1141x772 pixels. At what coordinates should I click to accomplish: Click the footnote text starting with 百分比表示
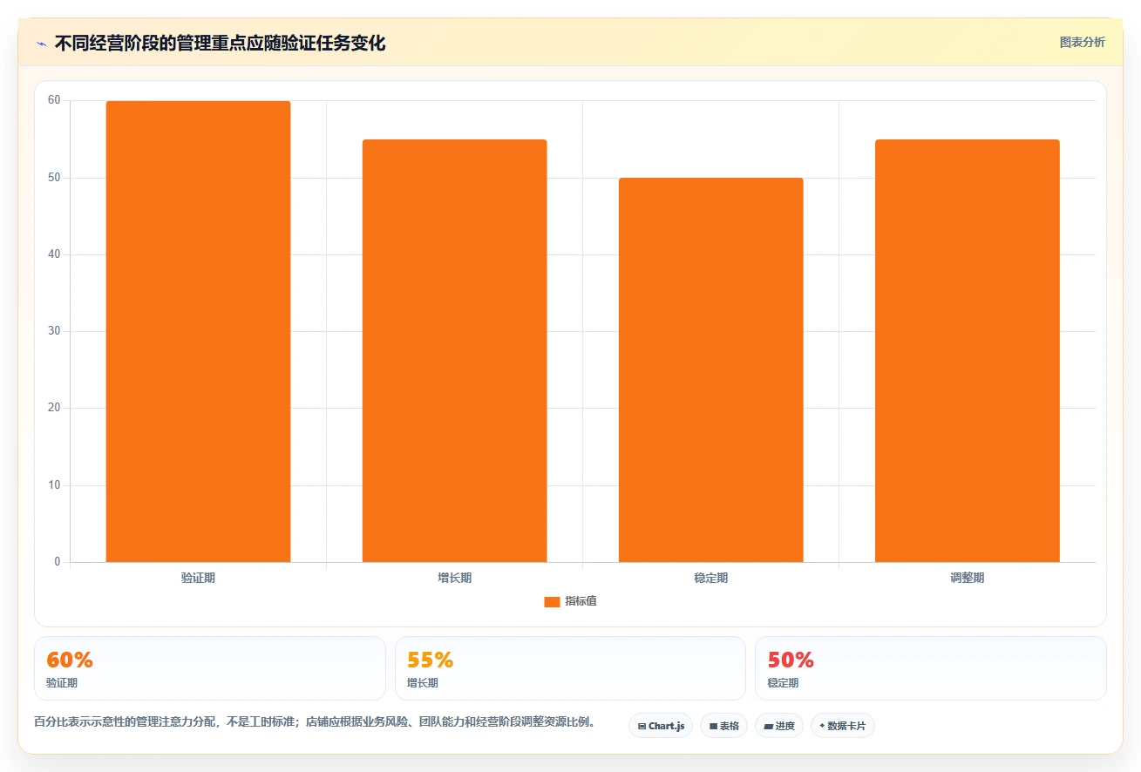(315, 721)
